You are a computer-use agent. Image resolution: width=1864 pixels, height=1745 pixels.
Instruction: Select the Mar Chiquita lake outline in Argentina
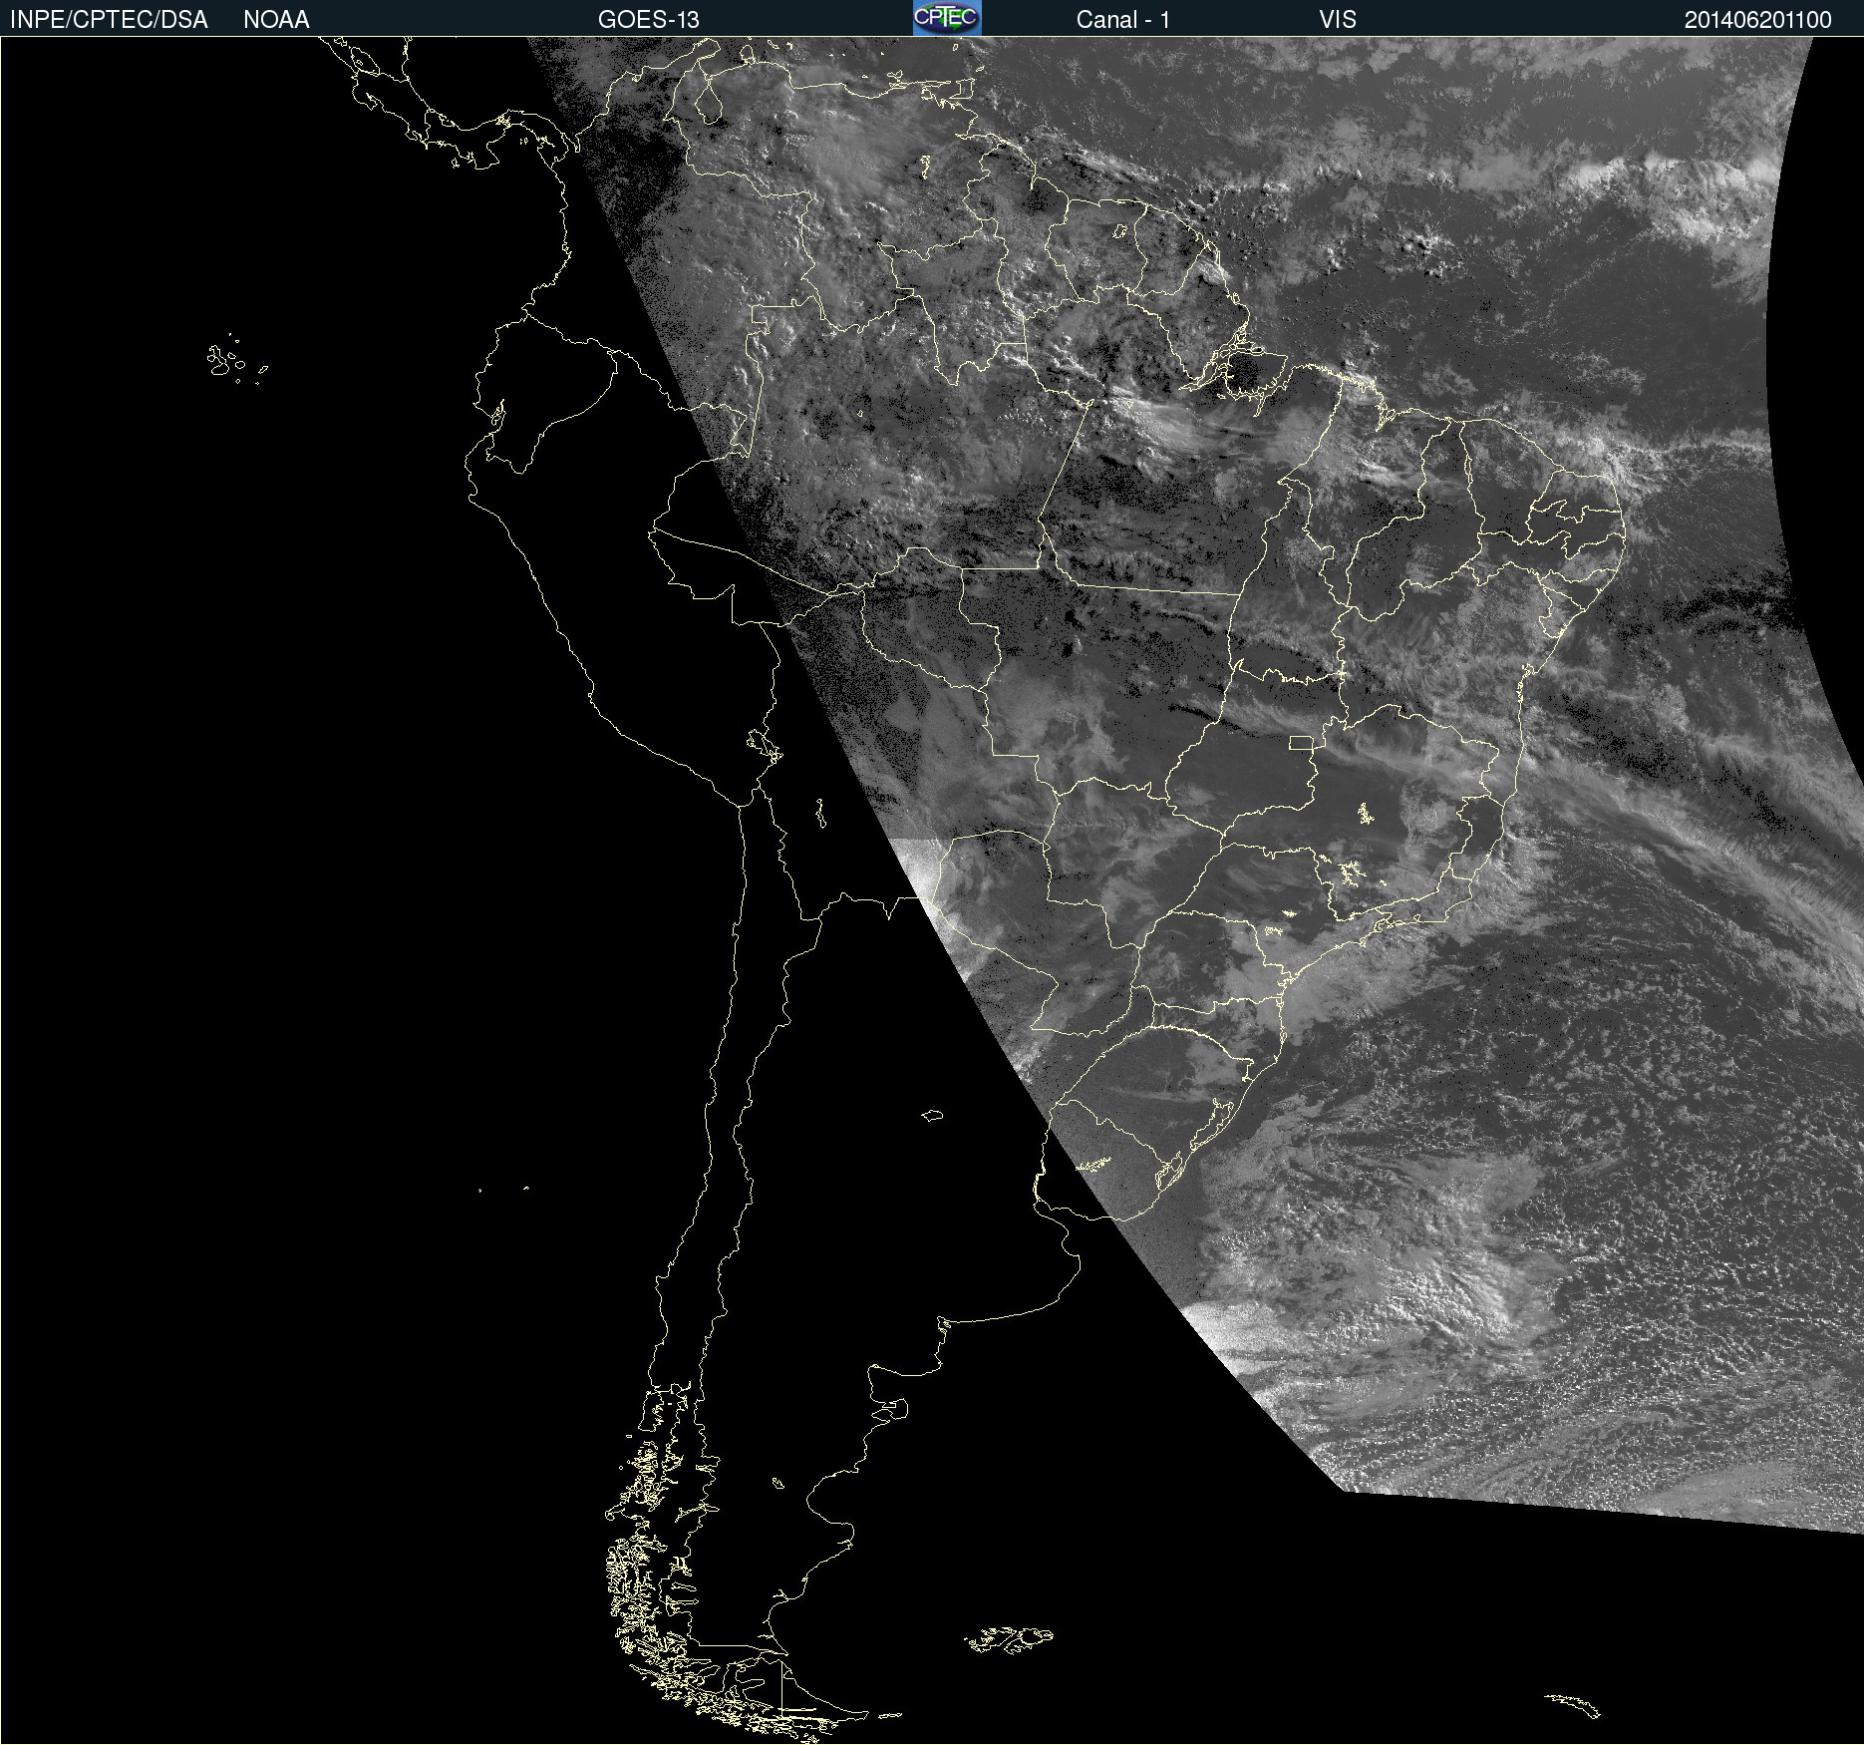tap(932, 1115)
